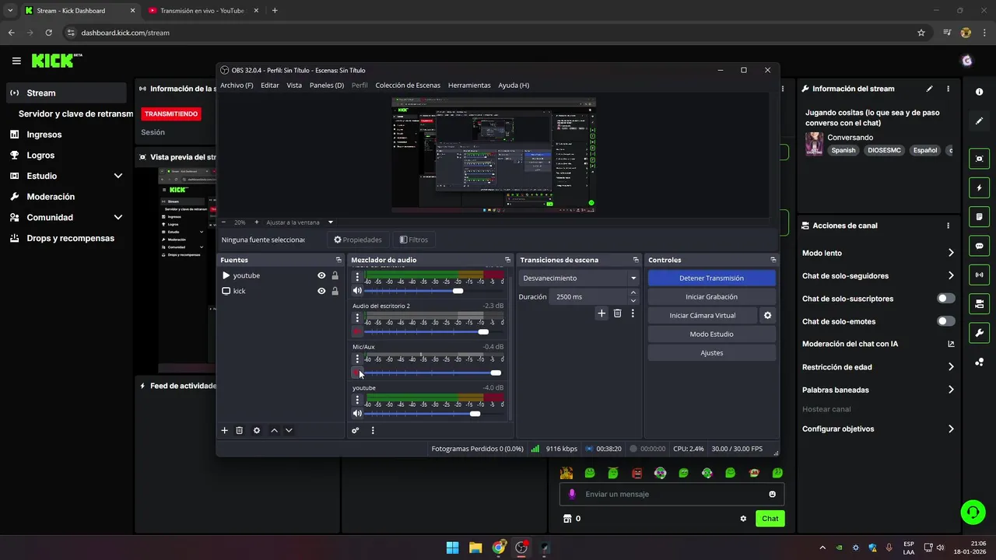
Task: Open Editar menu in OBS
Action: pos(270,86)
